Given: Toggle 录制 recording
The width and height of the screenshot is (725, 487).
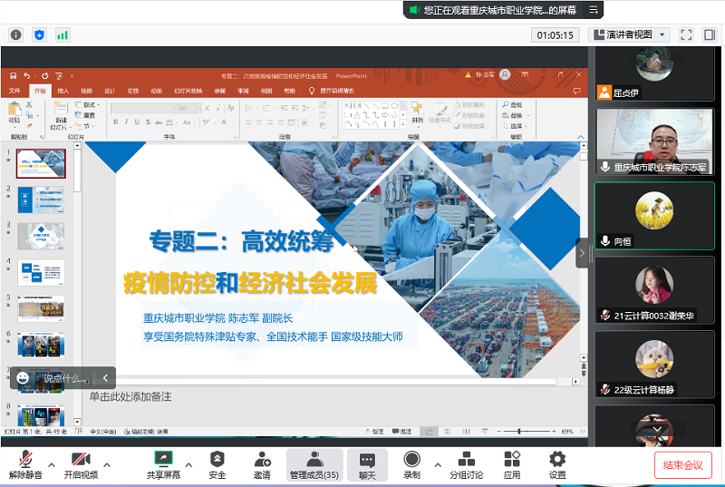Looking at the screenshot, I should click(x=411, y=464).
